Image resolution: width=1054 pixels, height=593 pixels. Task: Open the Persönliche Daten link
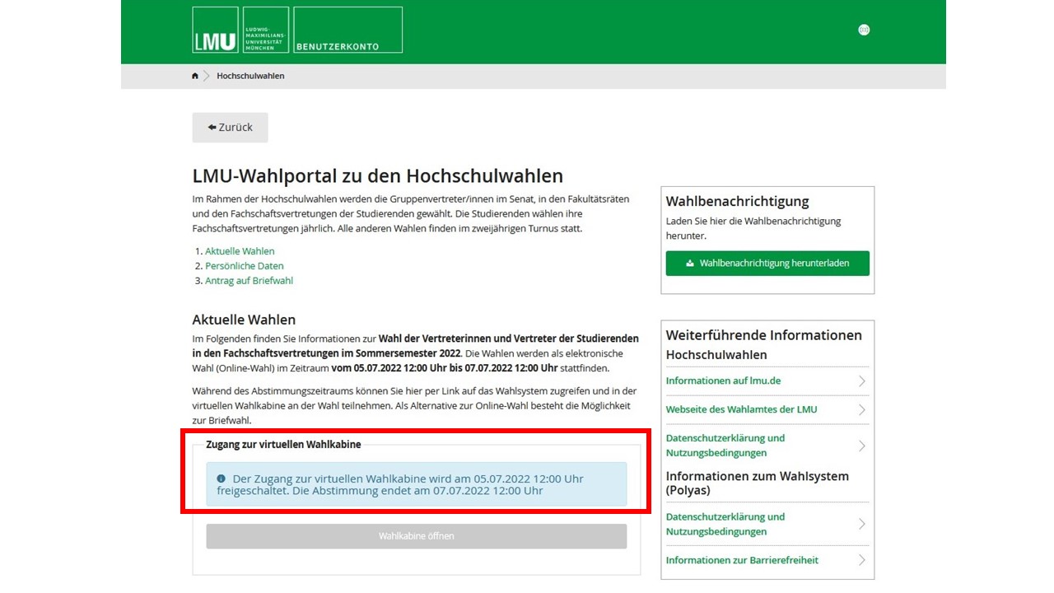click(x=244, y=266)
